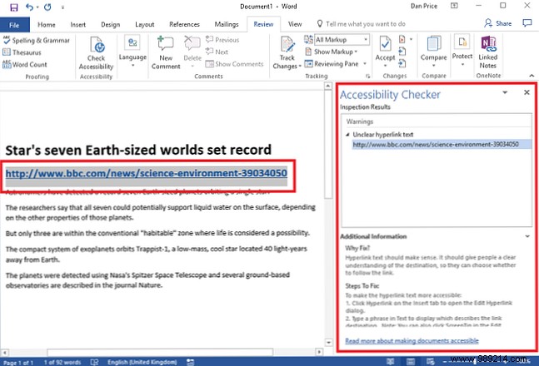The width and height of the screenshot is (539, 366).
Task: Switch to the Insert tab
Action: point(78,25)
